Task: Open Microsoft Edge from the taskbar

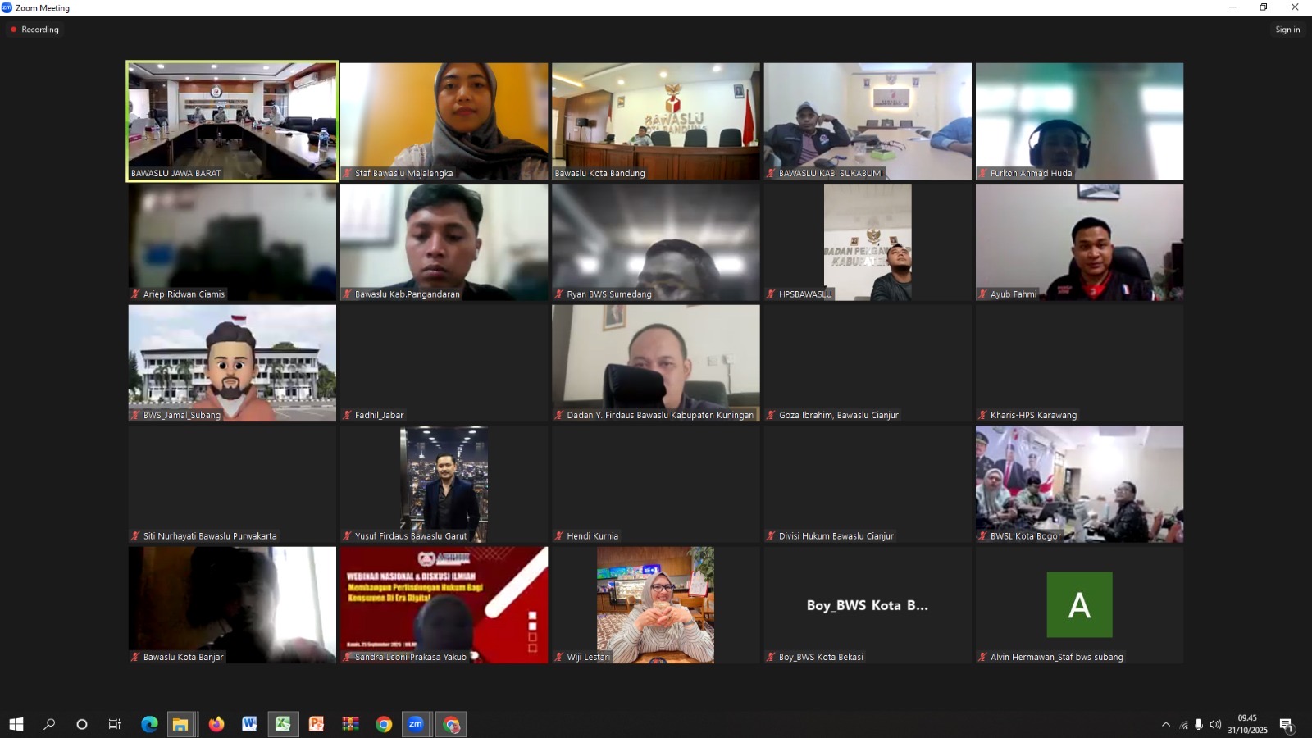Action: pyautogui.click(x=149, y=724)
